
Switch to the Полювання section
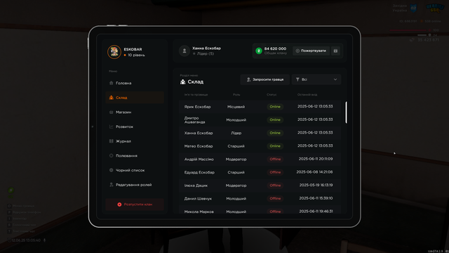pyautogui.click(x=135, y=156)
